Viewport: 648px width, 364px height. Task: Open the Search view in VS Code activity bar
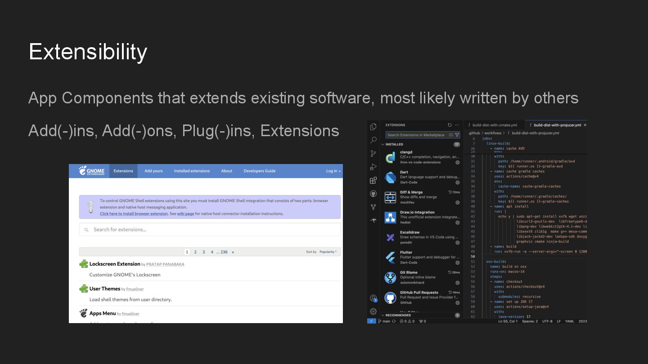(x=373, y=140)
